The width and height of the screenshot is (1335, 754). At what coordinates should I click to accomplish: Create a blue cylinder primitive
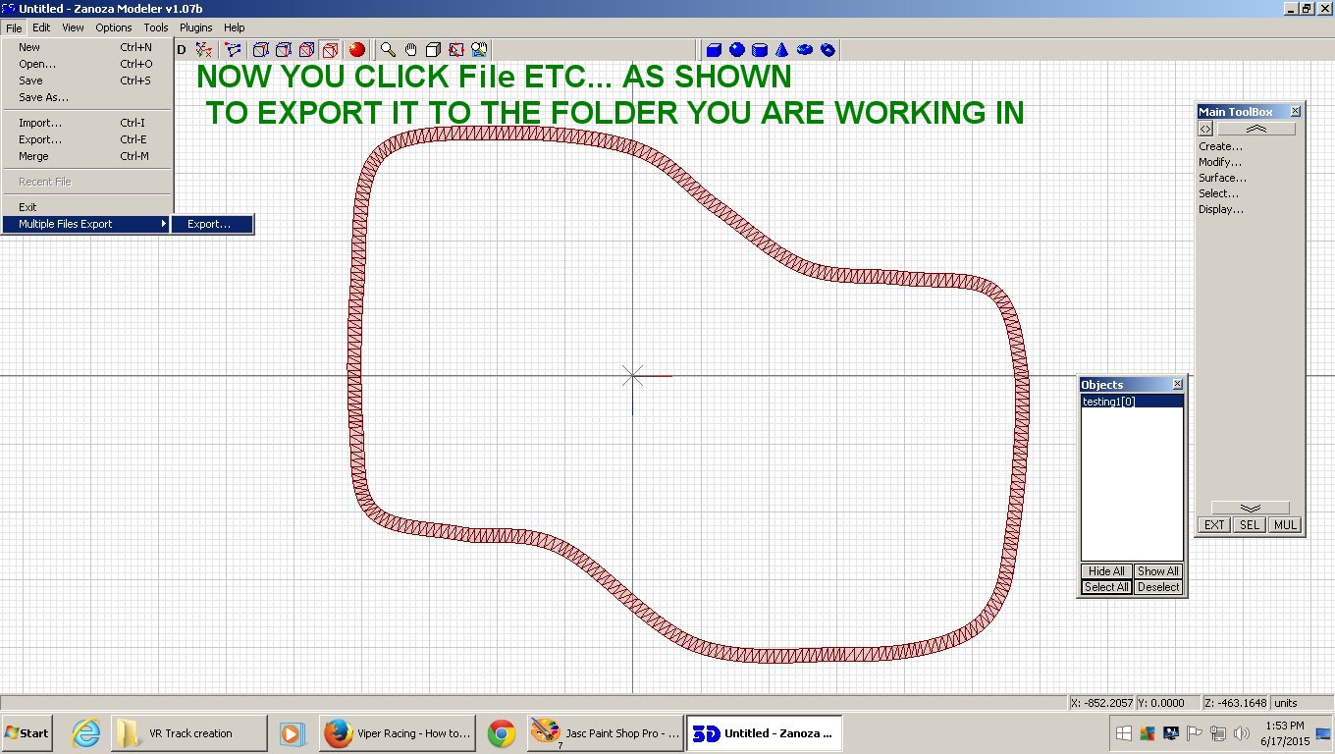click(x=760, y=49)
